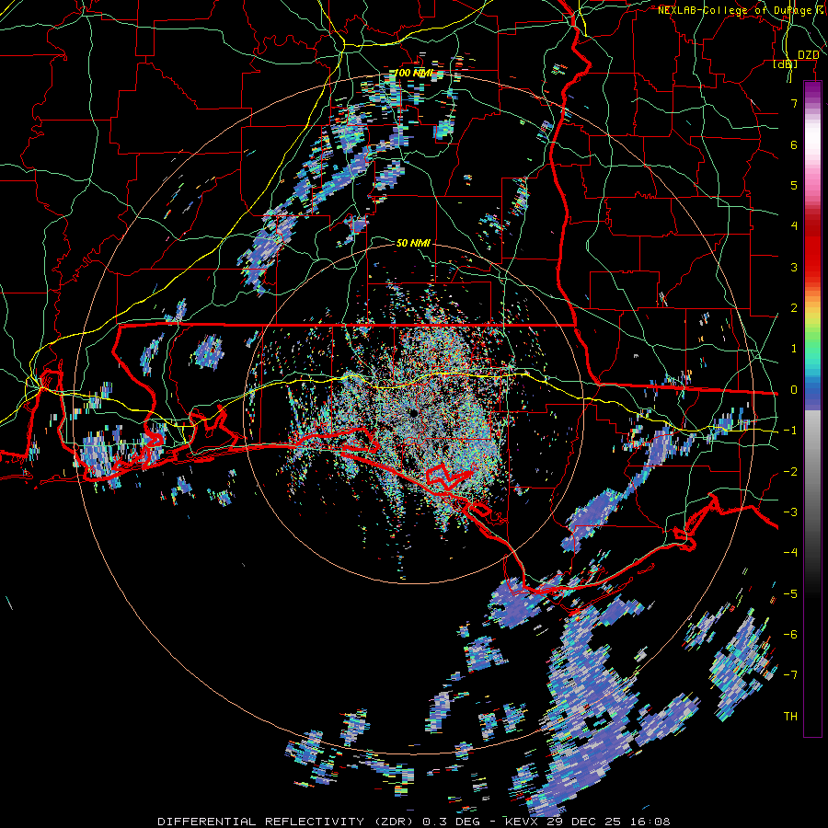Click the '6' value on color scale
828x828 pixels.
[794, 144]
